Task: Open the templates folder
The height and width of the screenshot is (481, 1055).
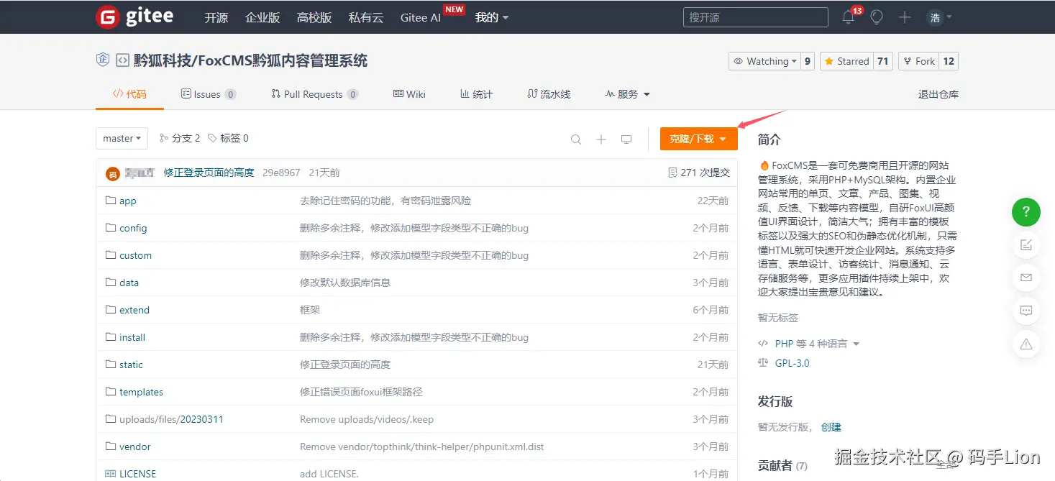Action: pyautogui.click(x=141, y=392)
